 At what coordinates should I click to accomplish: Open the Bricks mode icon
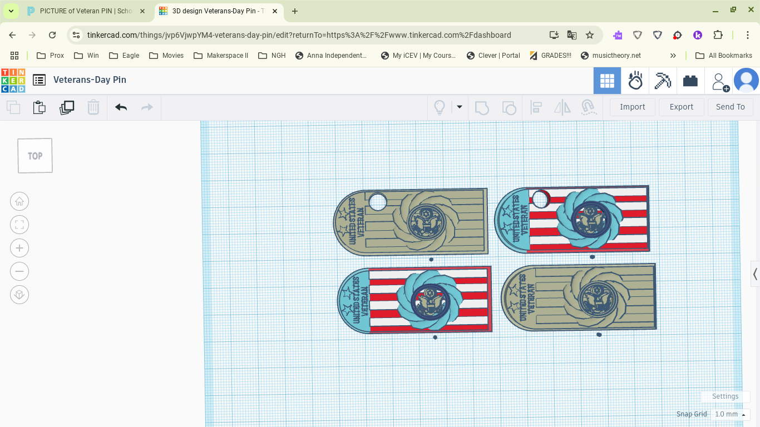(690, 81)
